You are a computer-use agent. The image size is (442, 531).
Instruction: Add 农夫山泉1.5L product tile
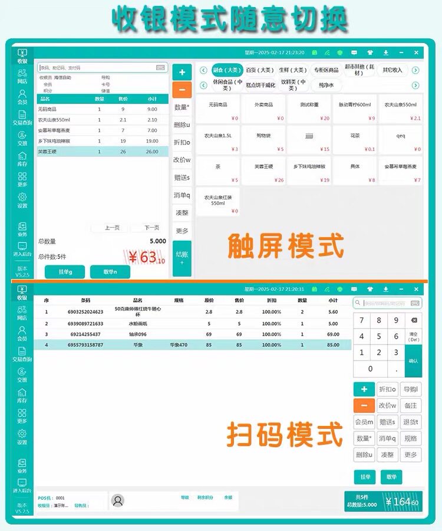(x=218, y=140)
